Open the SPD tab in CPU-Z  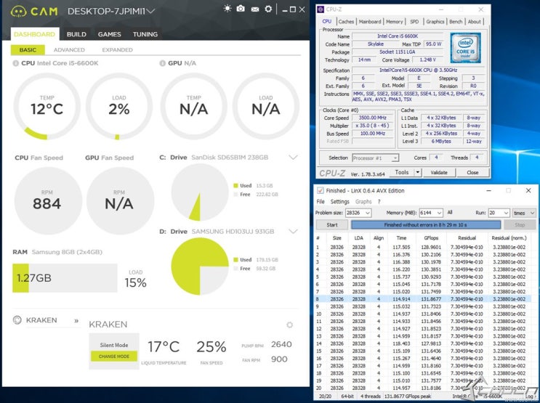tap(414, 21)
